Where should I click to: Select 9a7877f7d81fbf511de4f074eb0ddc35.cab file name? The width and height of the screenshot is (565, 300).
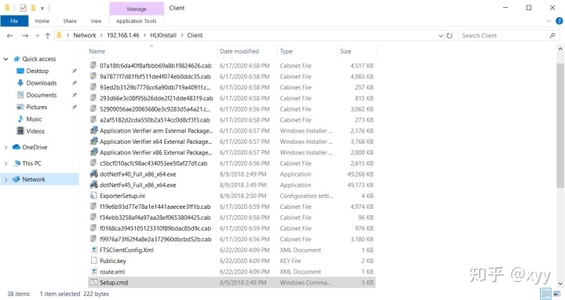155,76
